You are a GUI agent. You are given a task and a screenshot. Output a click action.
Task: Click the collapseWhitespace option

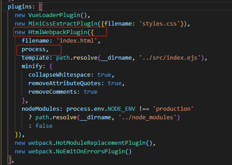click(x=60, y=75)
